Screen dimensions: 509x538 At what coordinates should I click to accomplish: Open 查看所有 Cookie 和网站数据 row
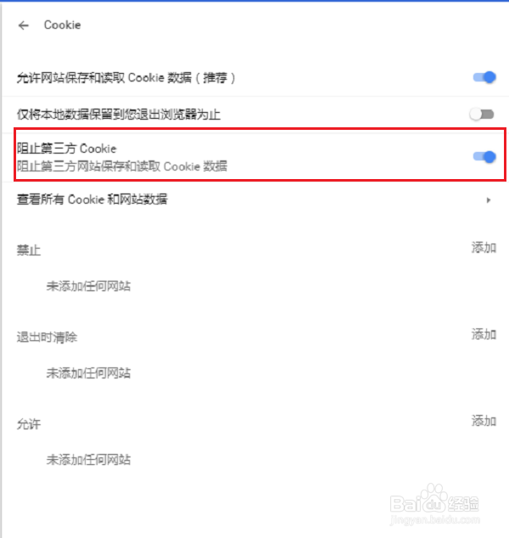pyautogui.click(x=255, y=199)
